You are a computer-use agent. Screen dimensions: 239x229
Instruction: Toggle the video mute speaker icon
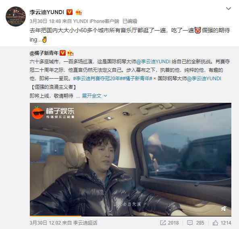[x=224, y=208]
